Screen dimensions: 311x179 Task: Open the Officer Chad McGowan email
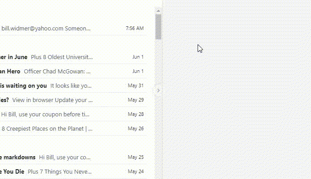(x=57, y=71)
